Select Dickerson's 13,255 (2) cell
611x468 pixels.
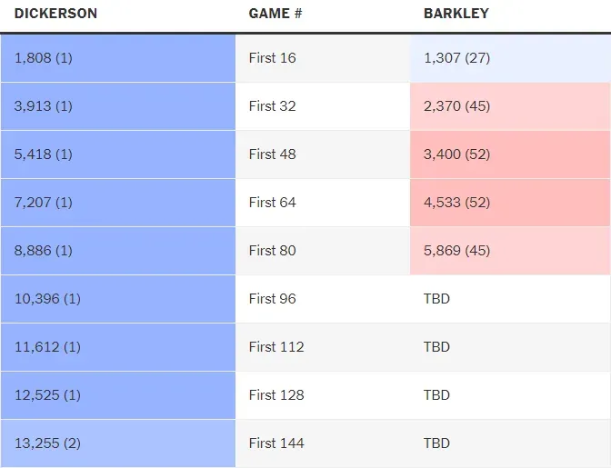pos(47,443)
